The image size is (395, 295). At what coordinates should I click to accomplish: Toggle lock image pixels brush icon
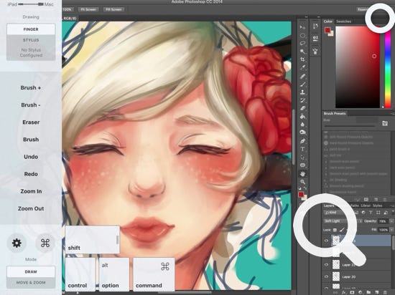click(x=342, y=229)
